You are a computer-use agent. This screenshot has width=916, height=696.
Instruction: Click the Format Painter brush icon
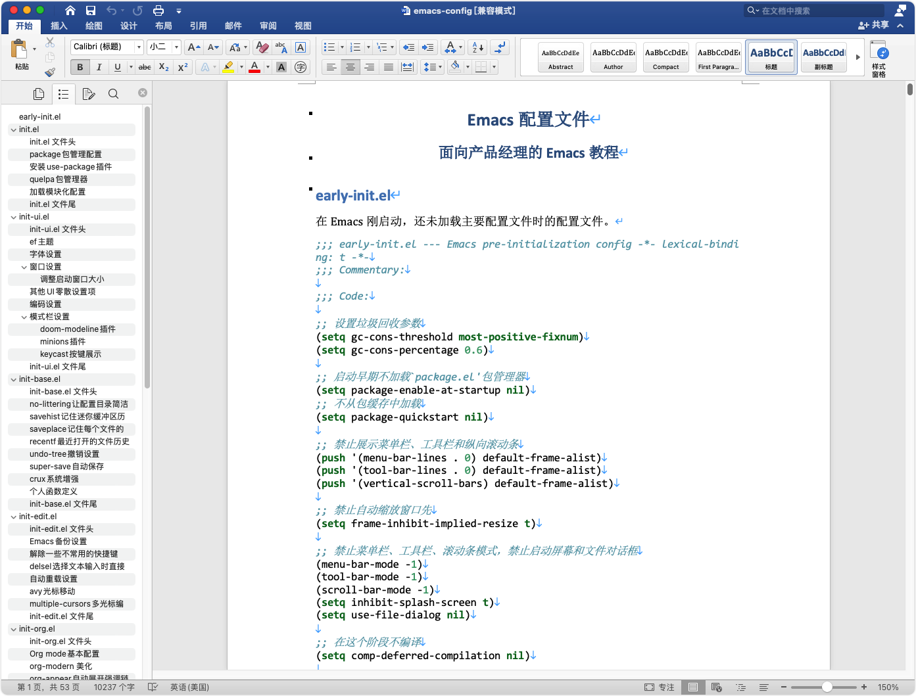point(50,72)
